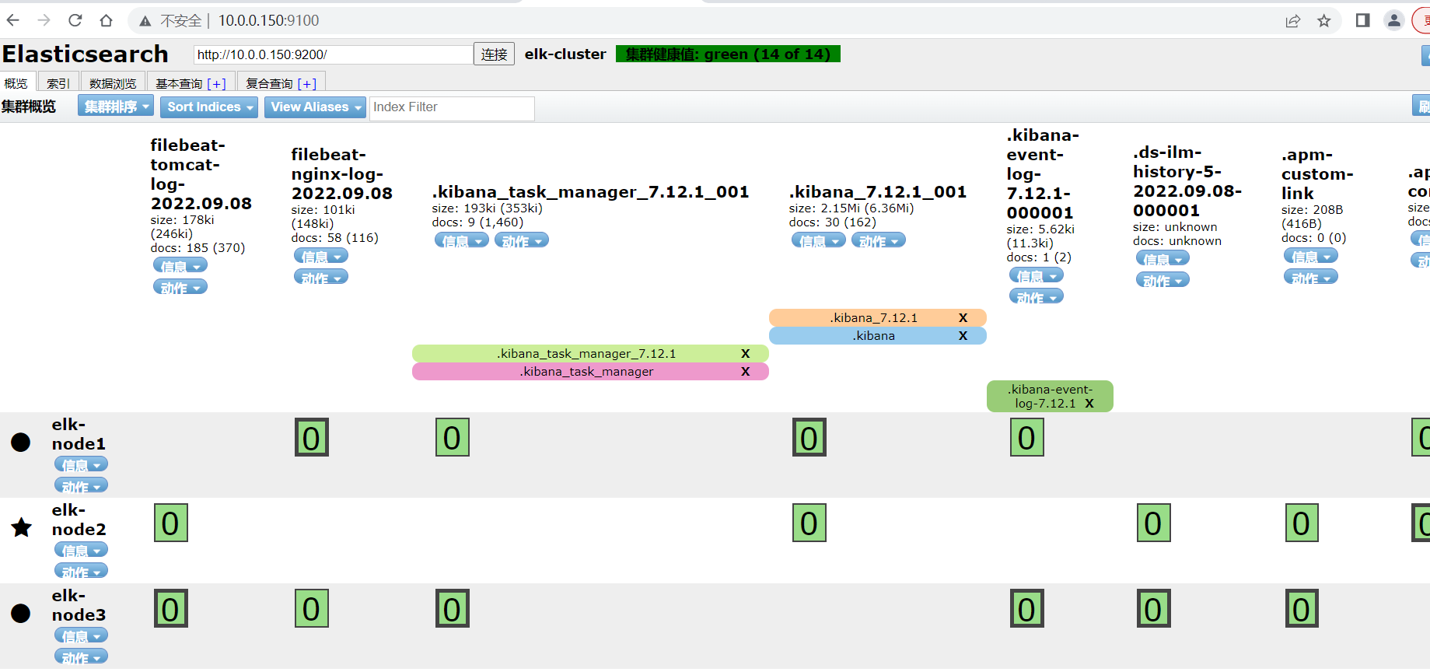Remove the .kibana alias

[x=963, y=335]
